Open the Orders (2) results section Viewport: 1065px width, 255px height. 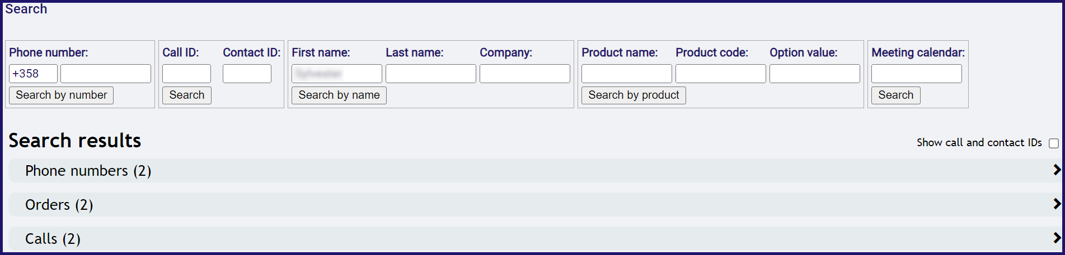59,205
